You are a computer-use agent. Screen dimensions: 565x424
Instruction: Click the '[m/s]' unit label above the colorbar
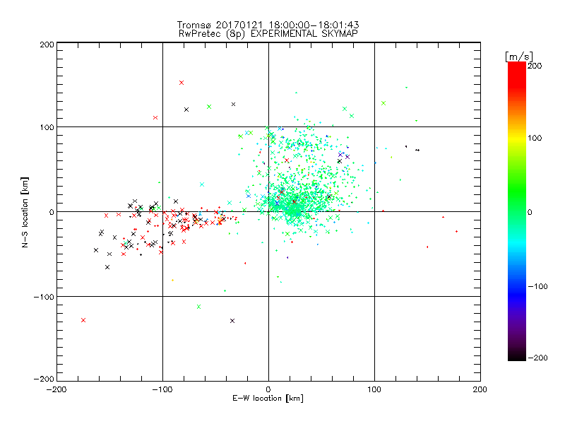[x=518, y=57]
